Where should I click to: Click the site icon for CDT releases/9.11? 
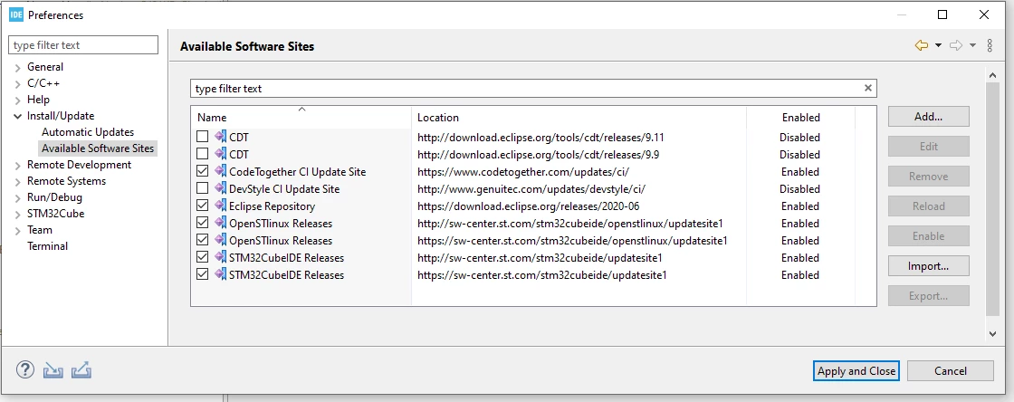(x=220, y=137)
